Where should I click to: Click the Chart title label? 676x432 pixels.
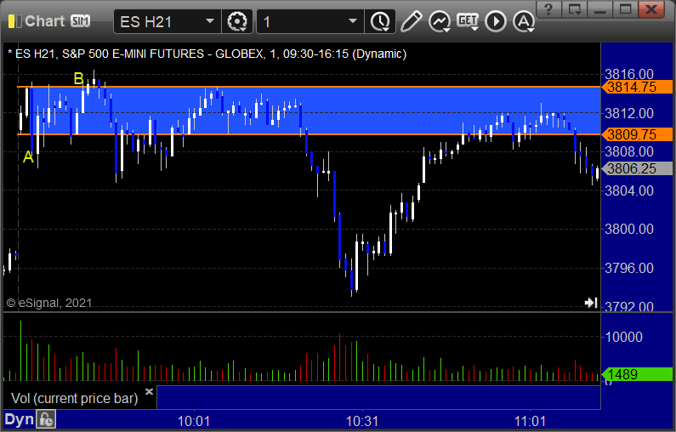coord(44,21)
